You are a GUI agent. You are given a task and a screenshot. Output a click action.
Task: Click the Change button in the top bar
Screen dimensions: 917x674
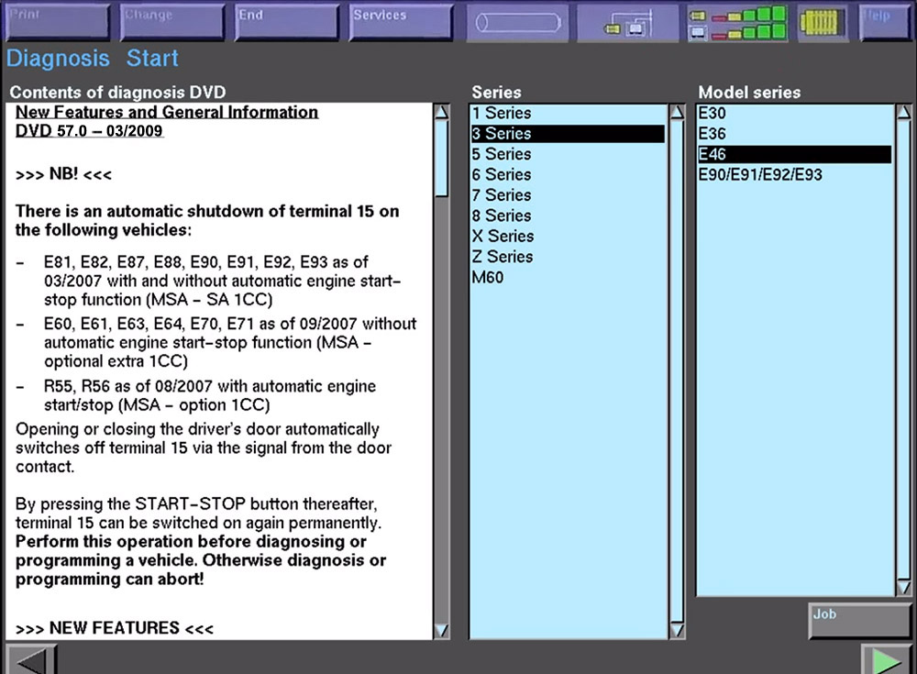[172, 22]
